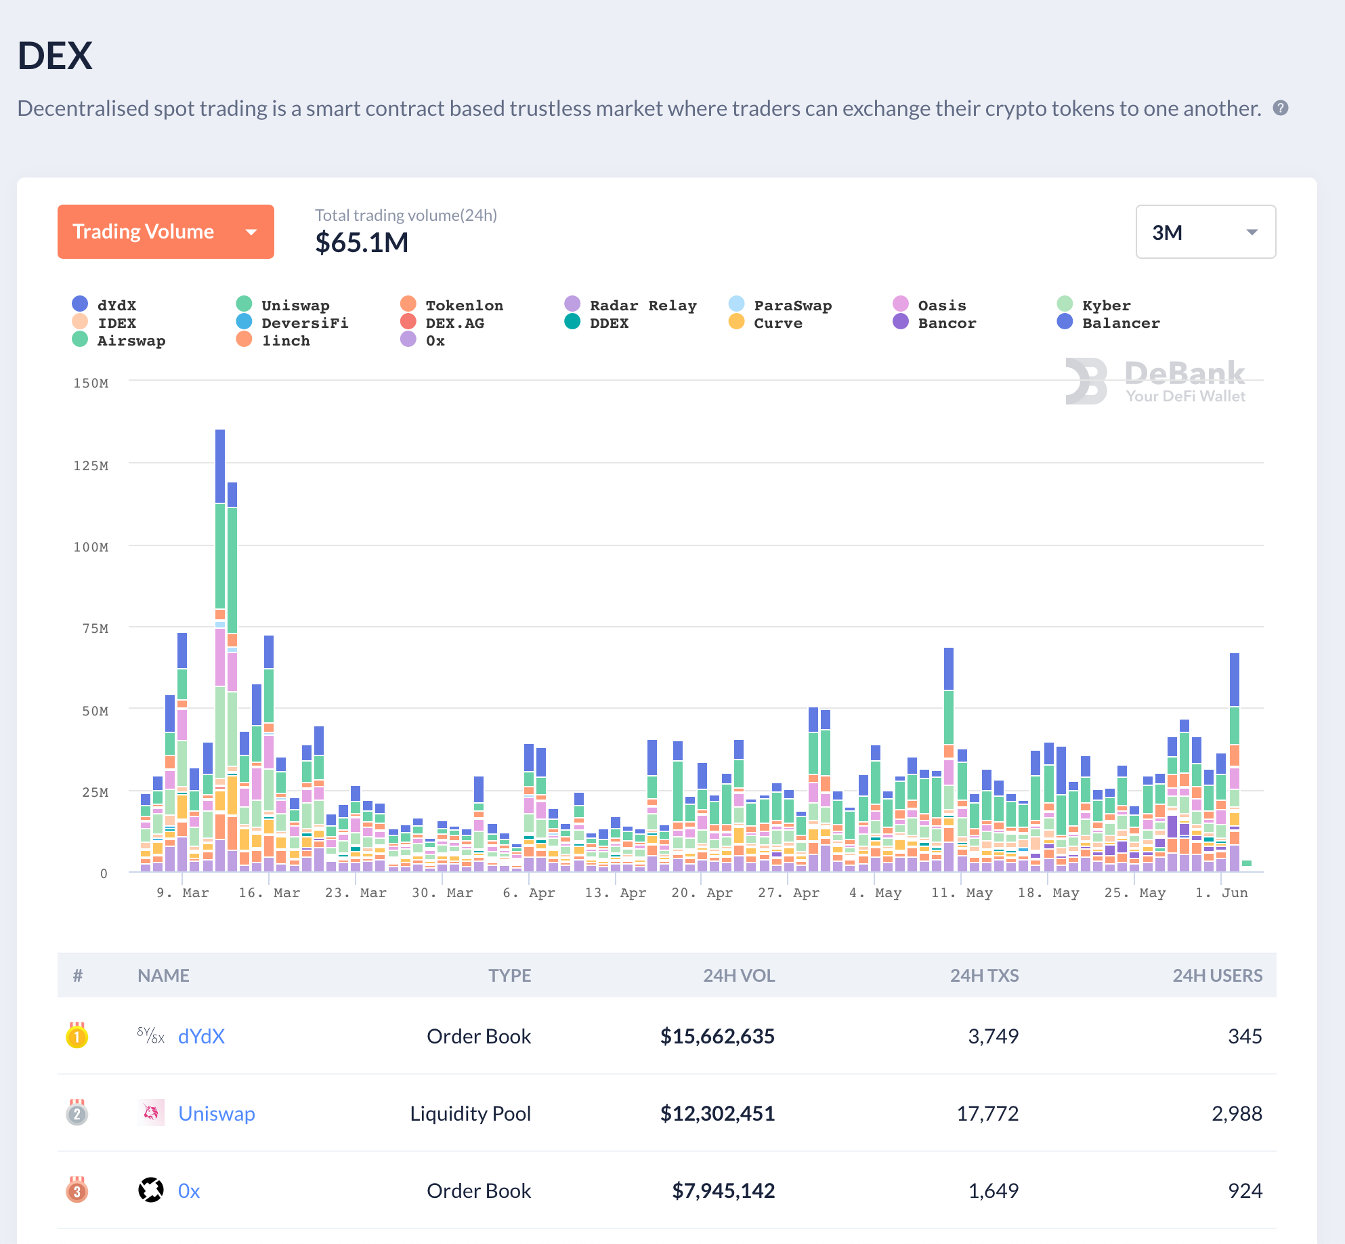This screenshot has height=1244, width=1345.
Task: Toggle 0x series in chart legend
Action: point(423,340)
